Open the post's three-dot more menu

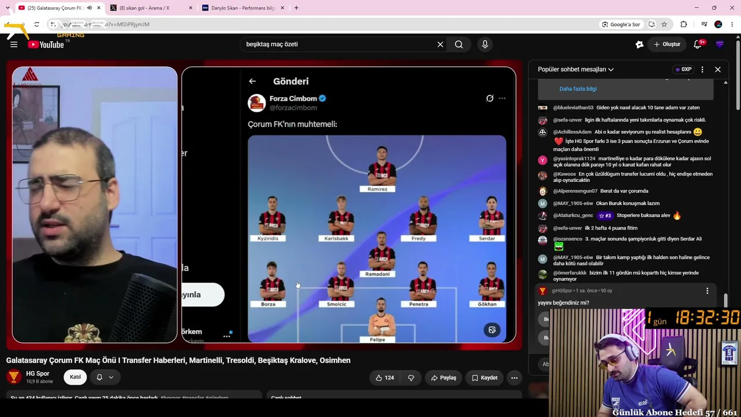tap(502, 98)
